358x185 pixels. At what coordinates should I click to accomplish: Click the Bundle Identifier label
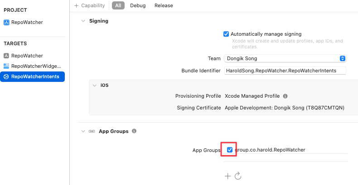201,71
